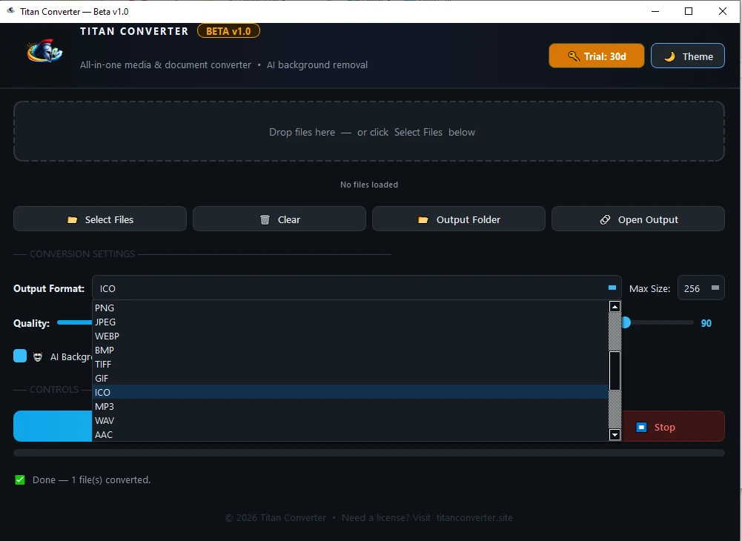Click the Drop files here area
Screen dimensions: 742x541
[x=368, y=132]
